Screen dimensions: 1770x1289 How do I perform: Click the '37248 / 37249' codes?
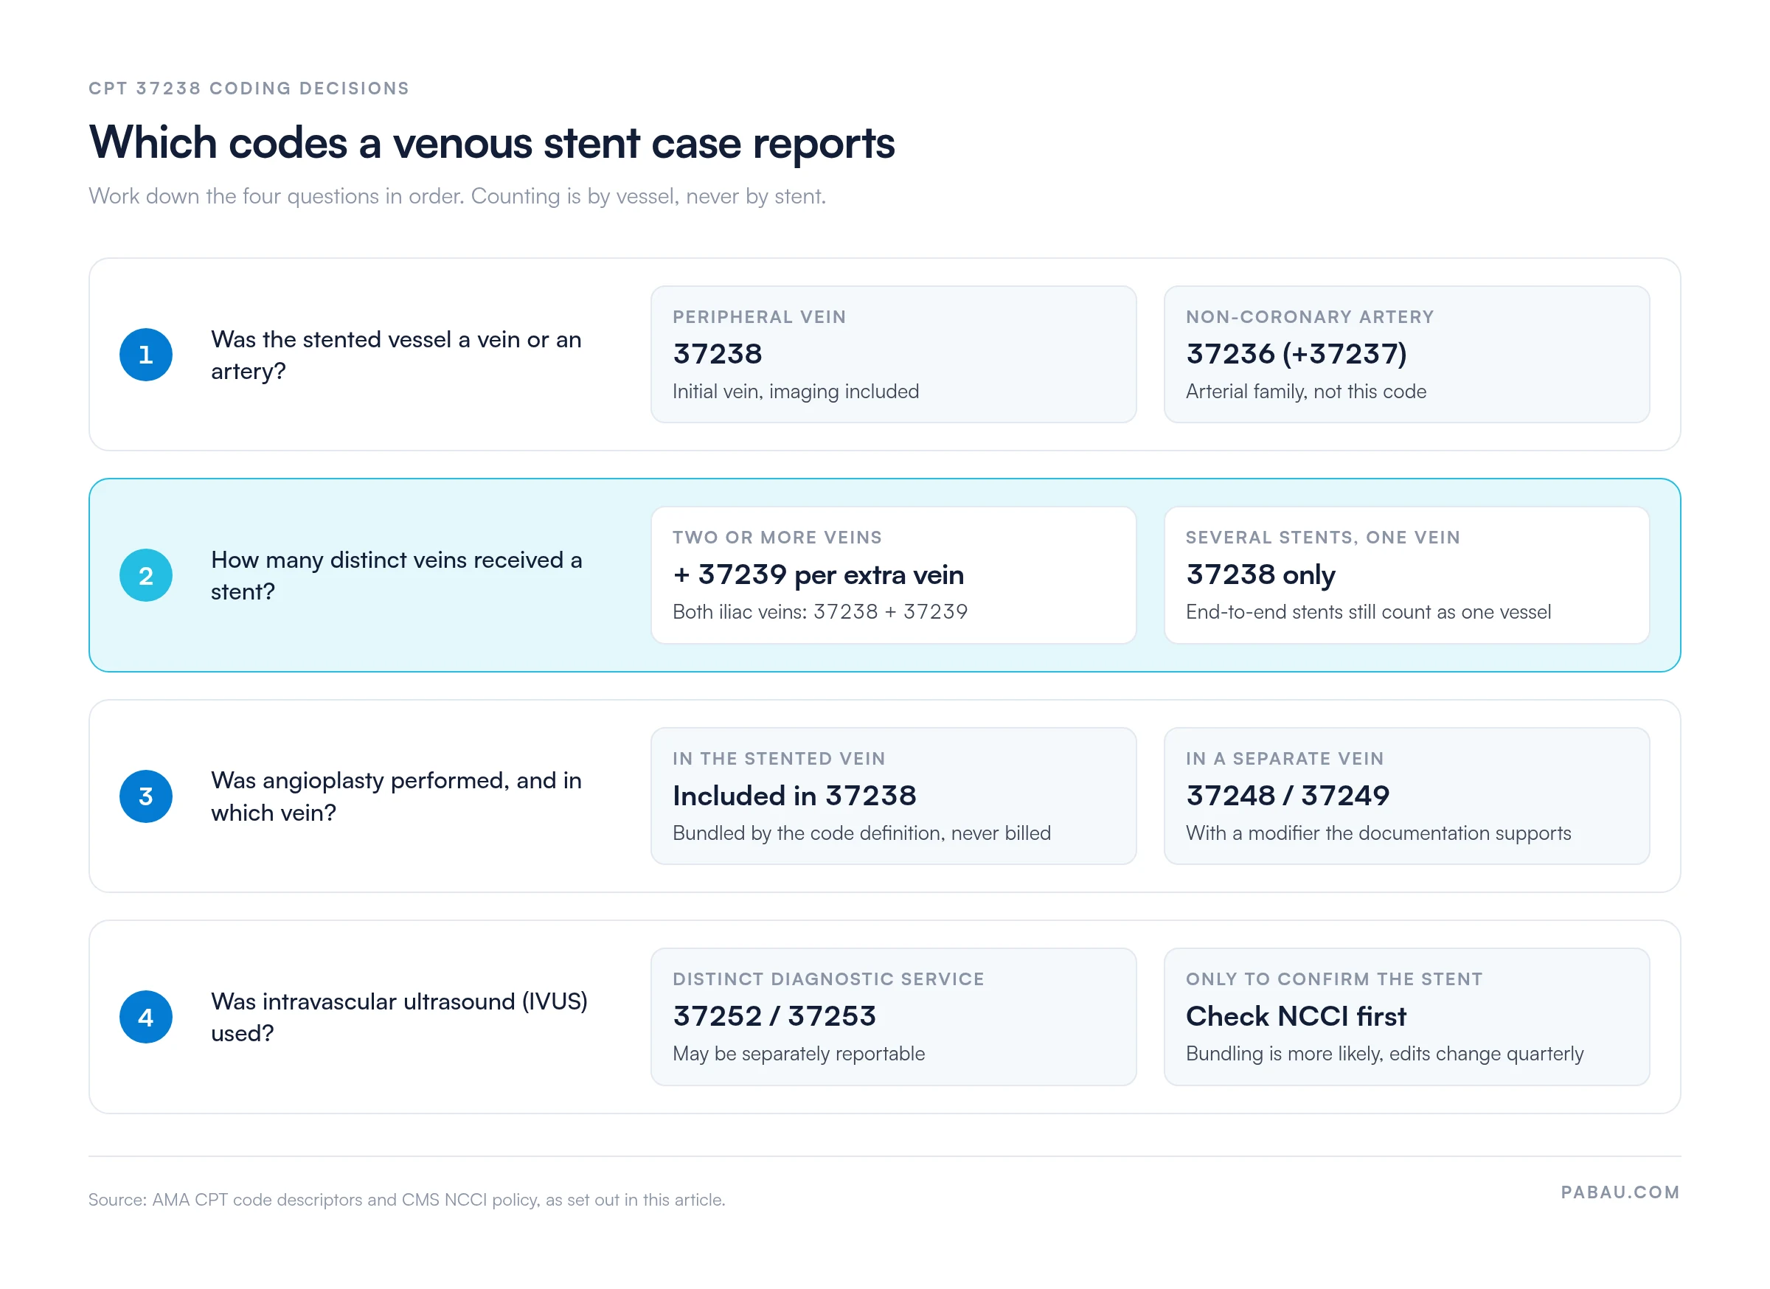1288,796
